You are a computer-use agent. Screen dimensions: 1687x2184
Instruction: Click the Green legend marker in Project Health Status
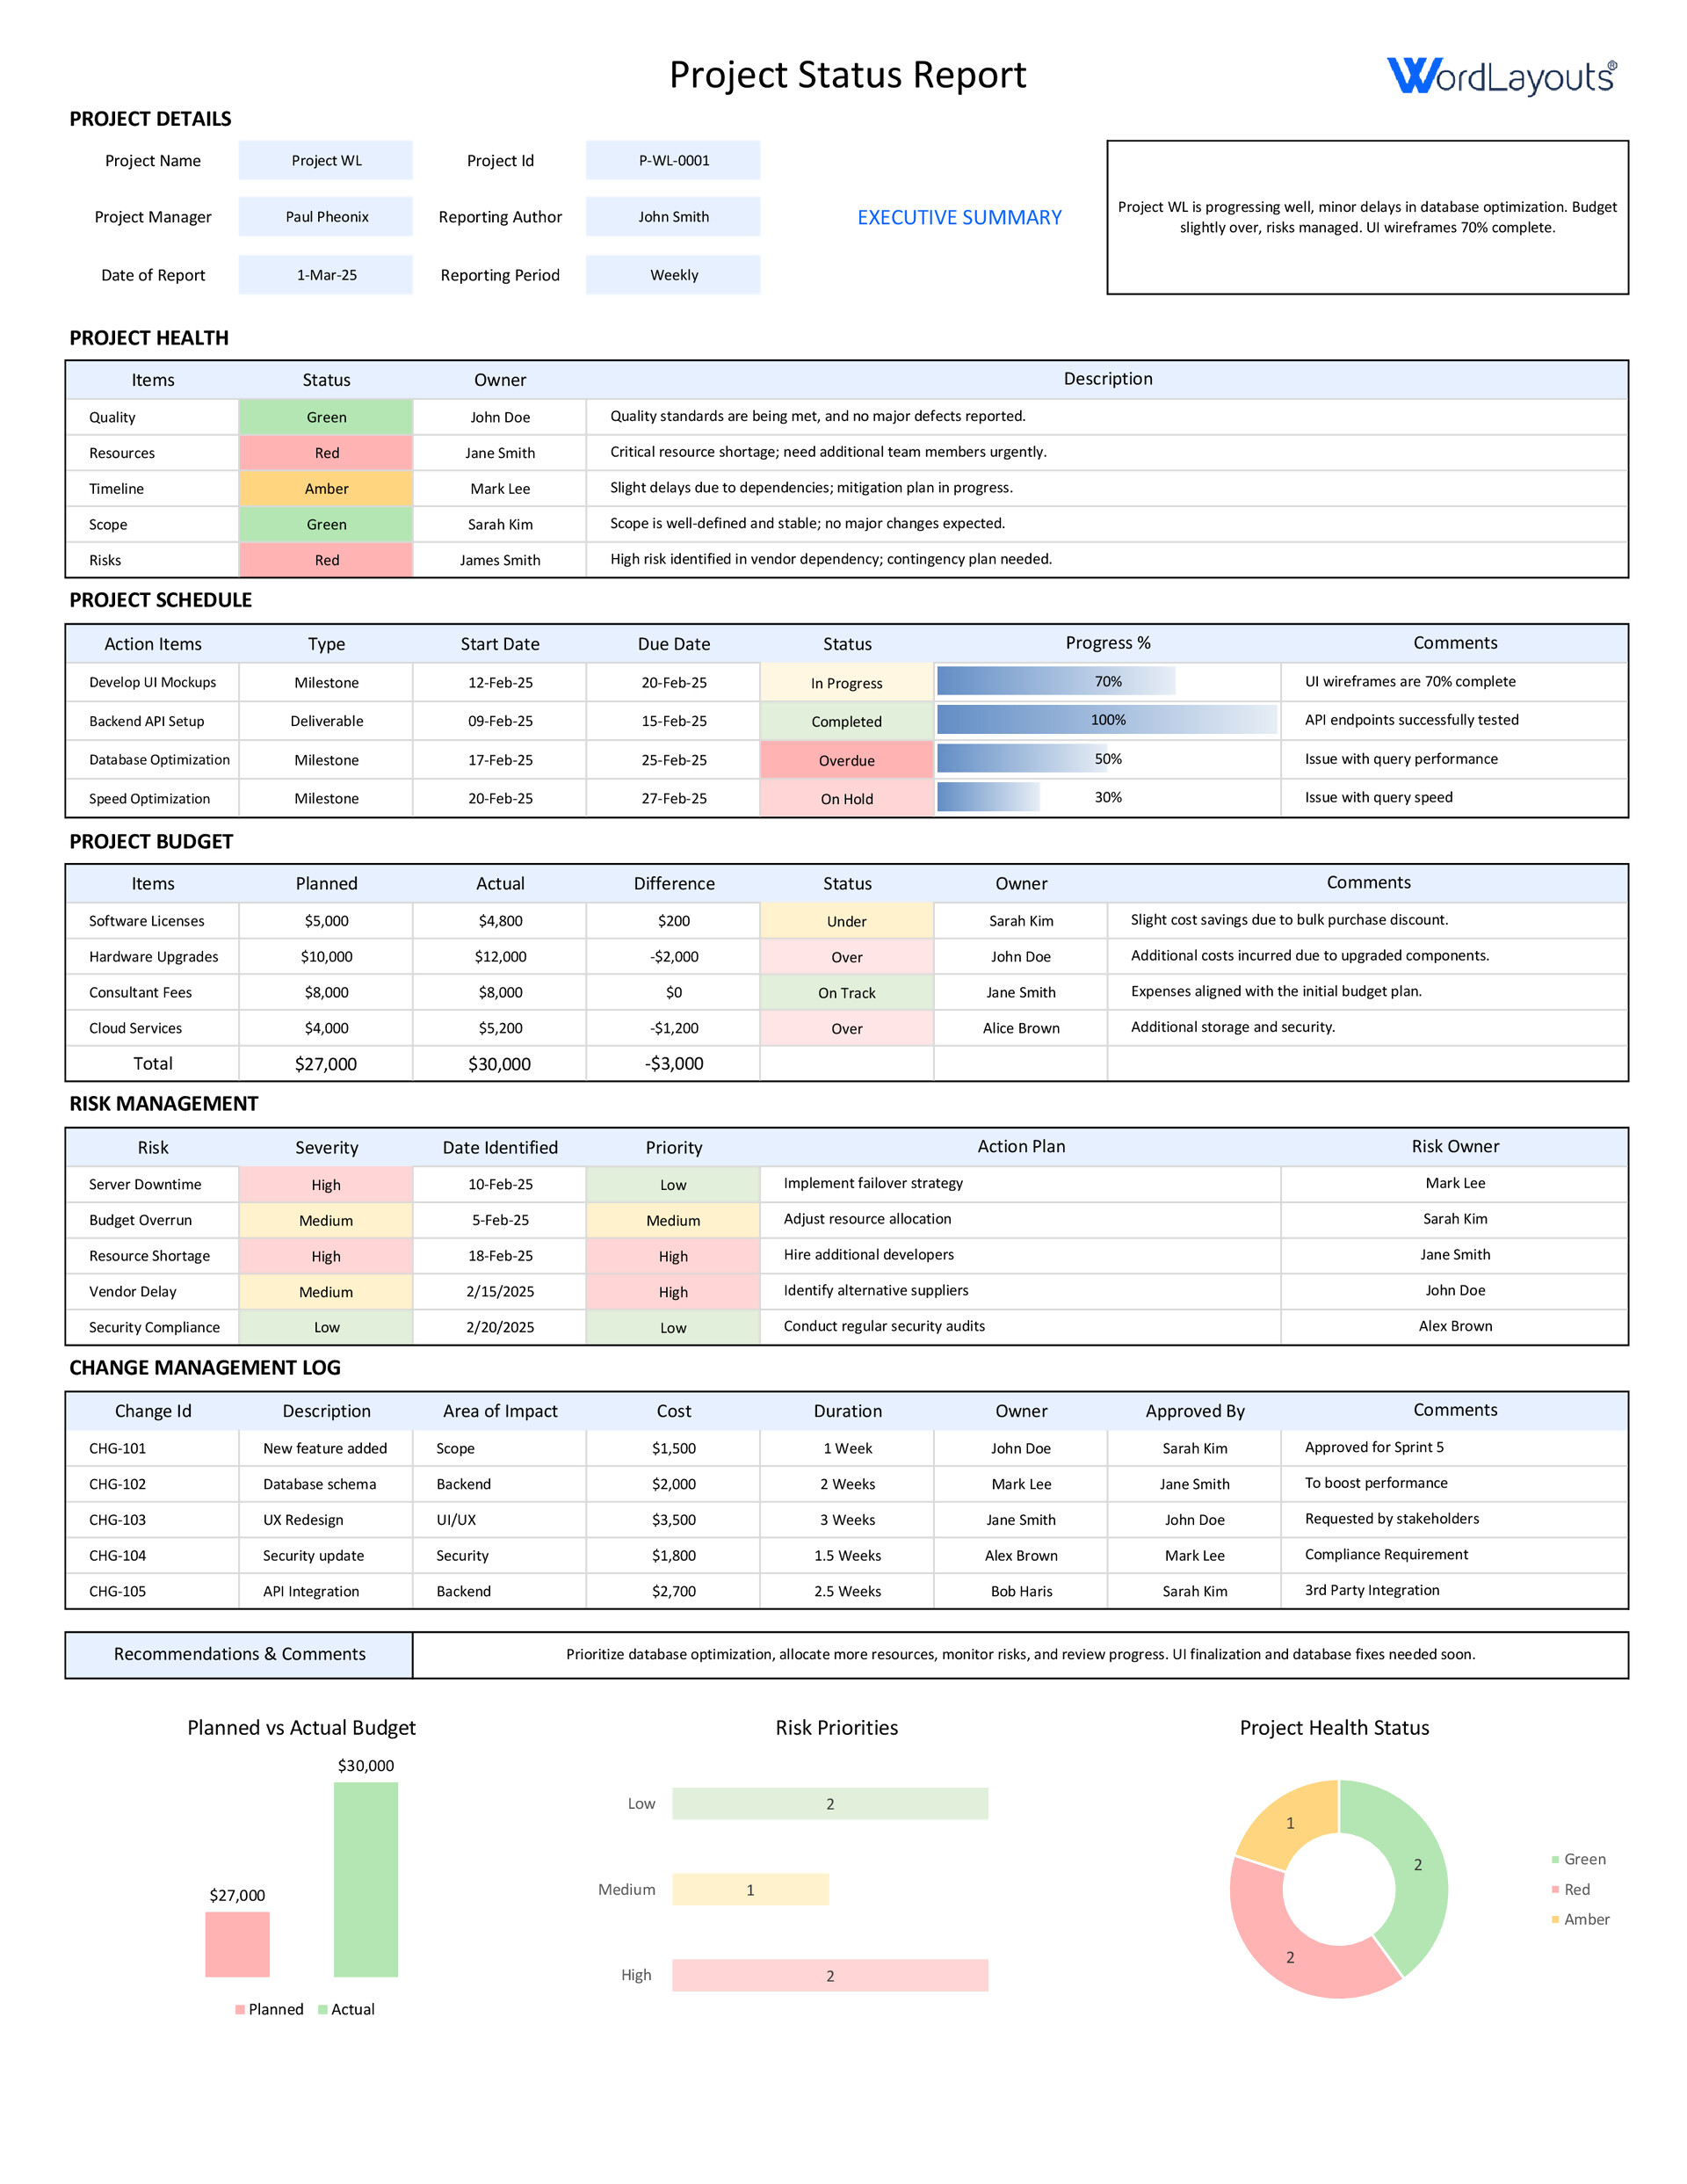(x=1556, y=1859)
